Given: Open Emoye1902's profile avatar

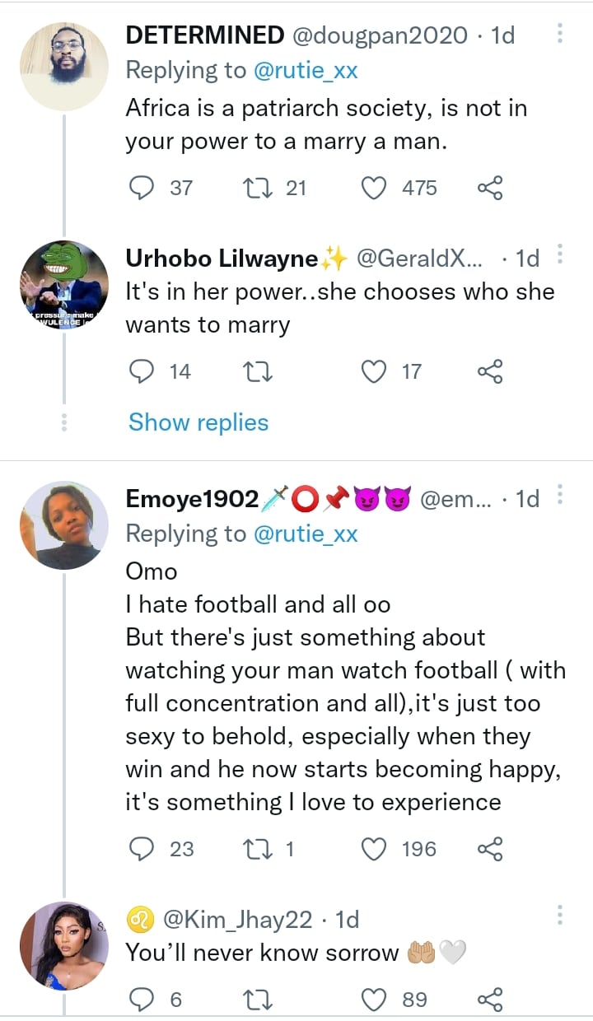Looking at the screenshot, I should coord(64,525).
